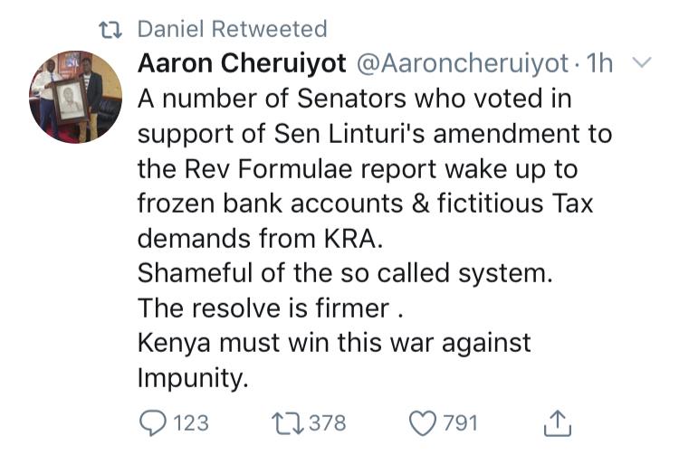Open the "Daniel Retweeted" label
The width and height of the screenshot is (679, 455).
(232, 29)
